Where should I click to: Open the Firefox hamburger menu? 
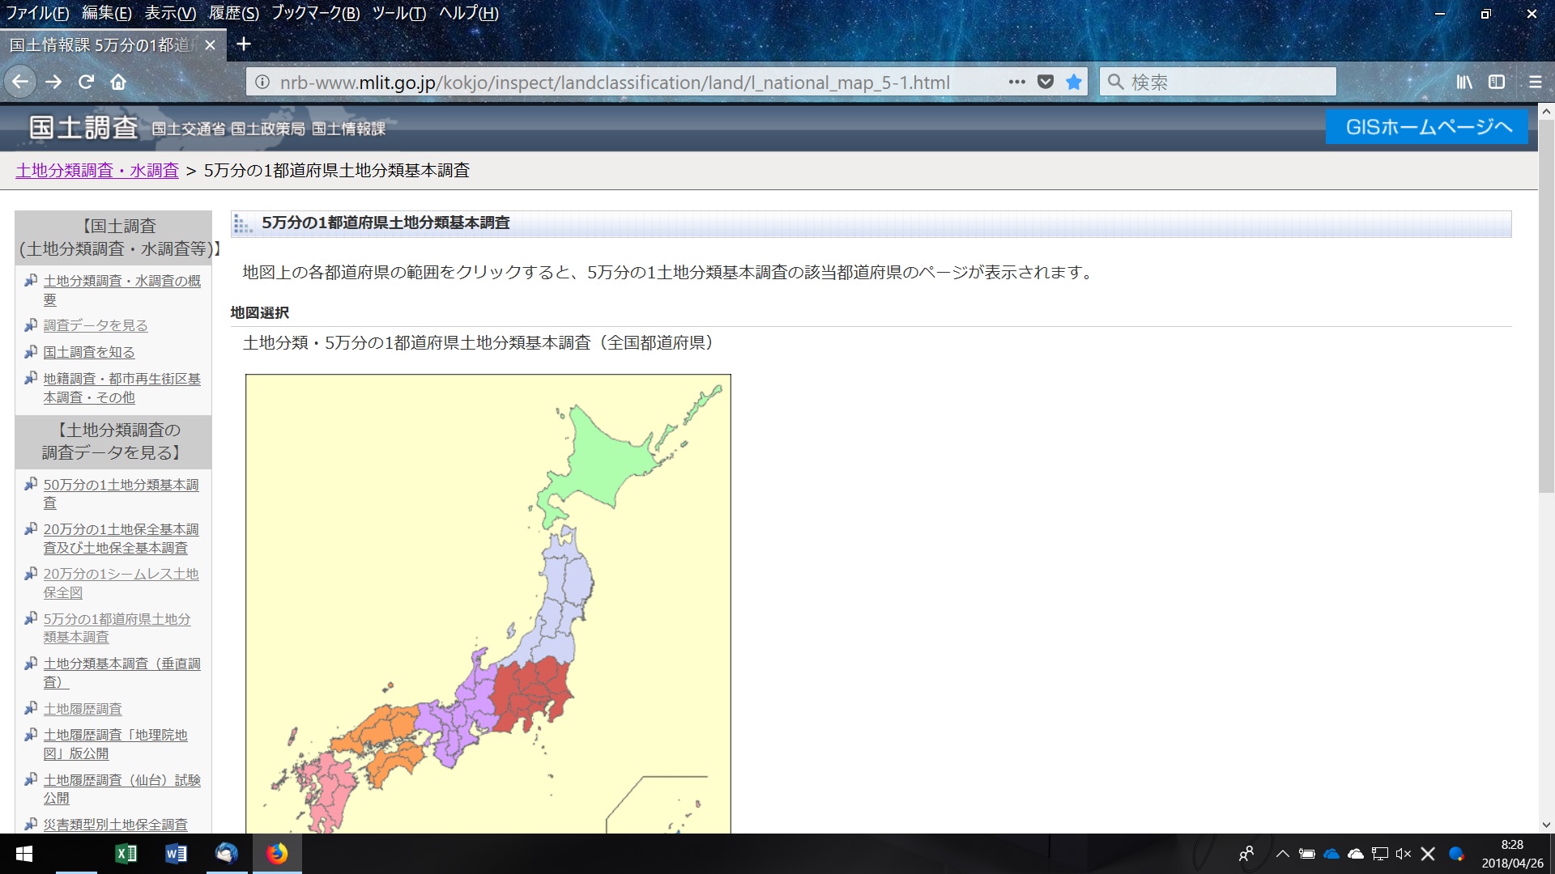[1535, 82]
